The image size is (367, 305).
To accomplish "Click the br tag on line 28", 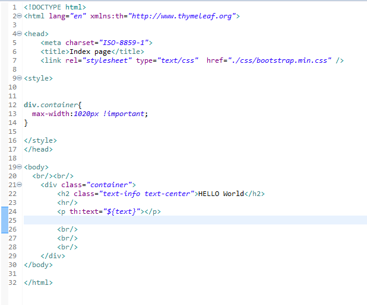I will (x=68, y=247).
